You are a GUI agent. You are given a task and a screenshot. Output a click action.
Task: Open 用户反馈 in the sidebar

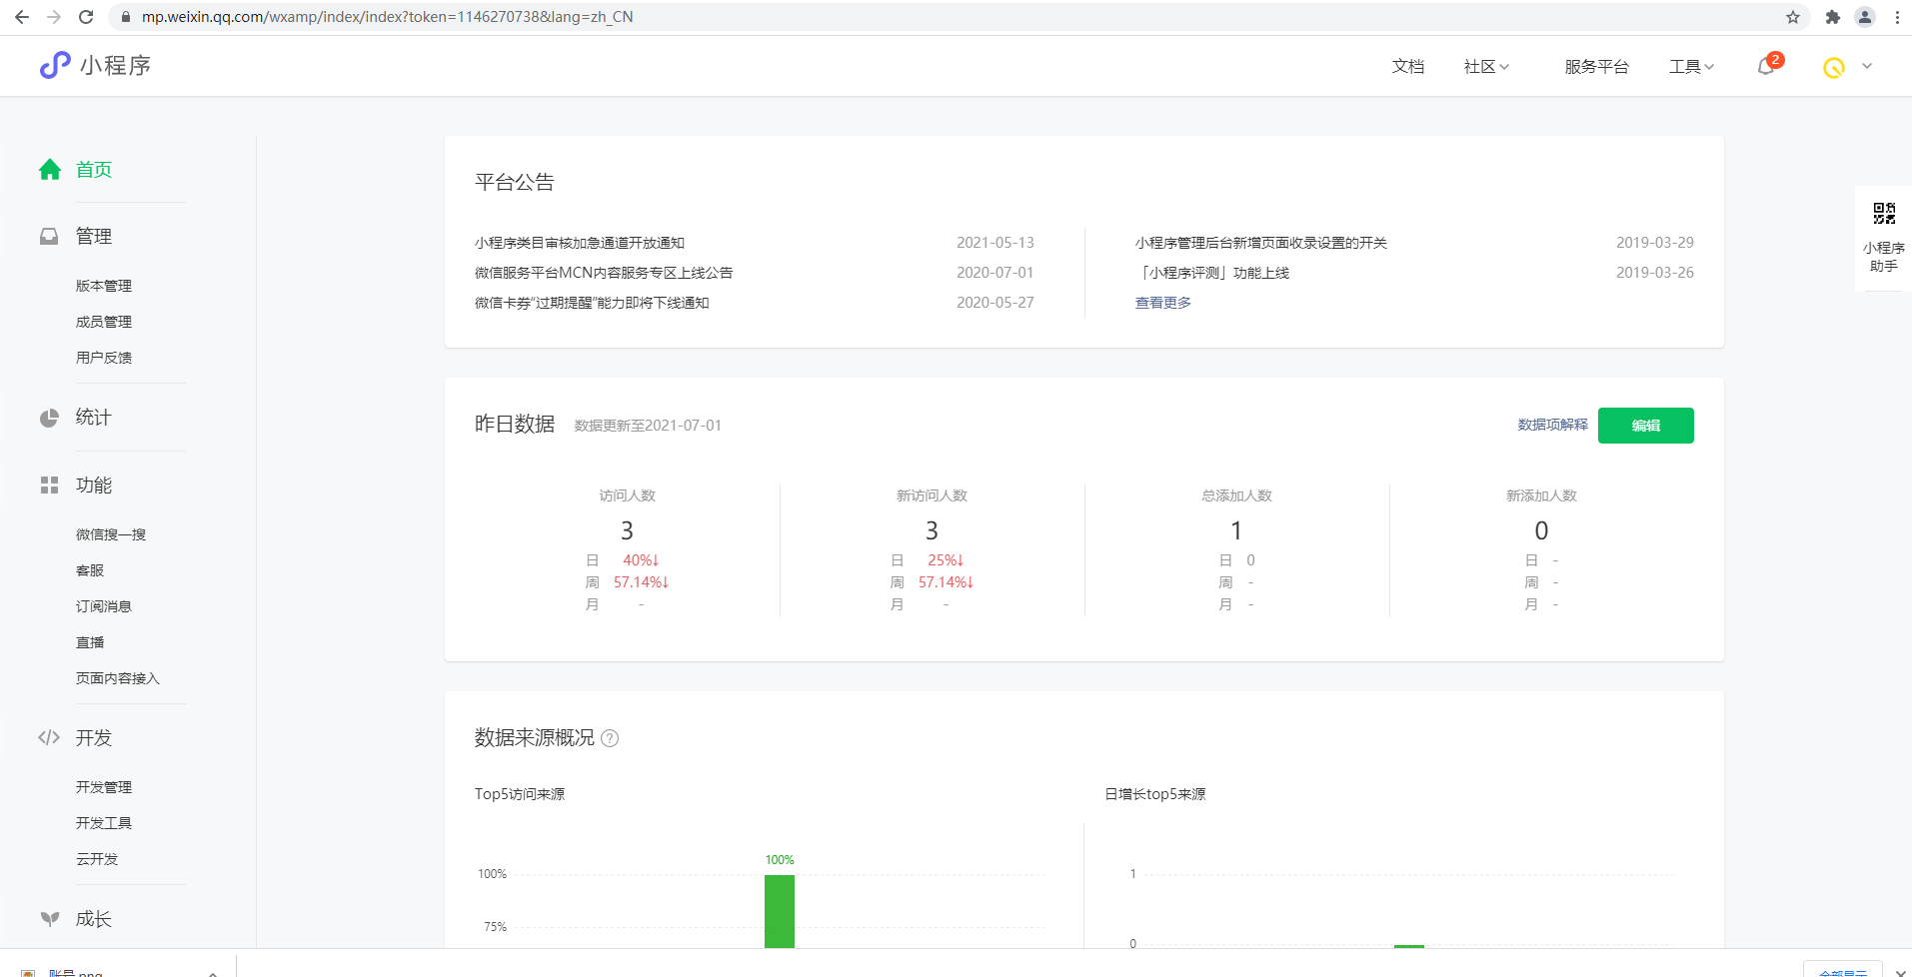click(x=104, y=358)
